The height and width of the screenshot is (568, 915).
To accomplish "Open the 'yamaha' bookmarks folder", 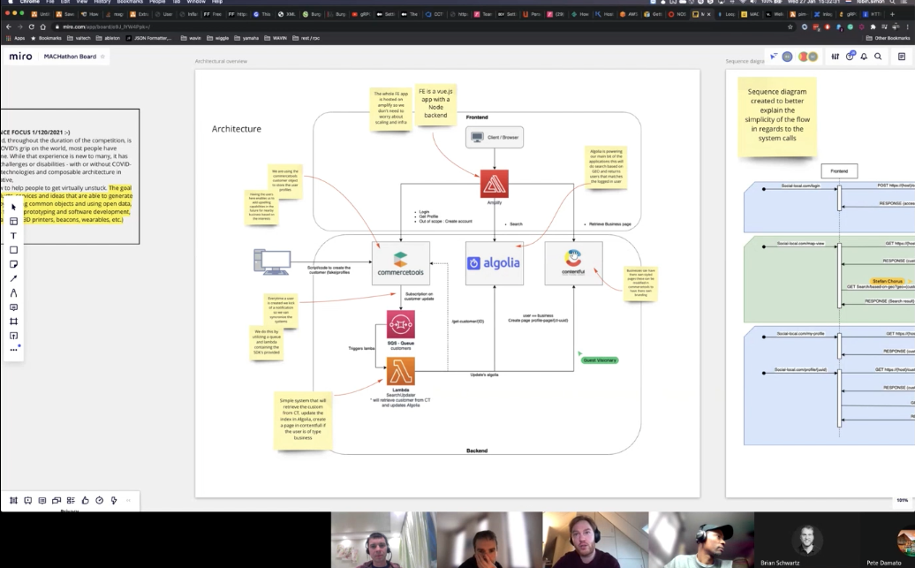I will (x=246, y=38).
